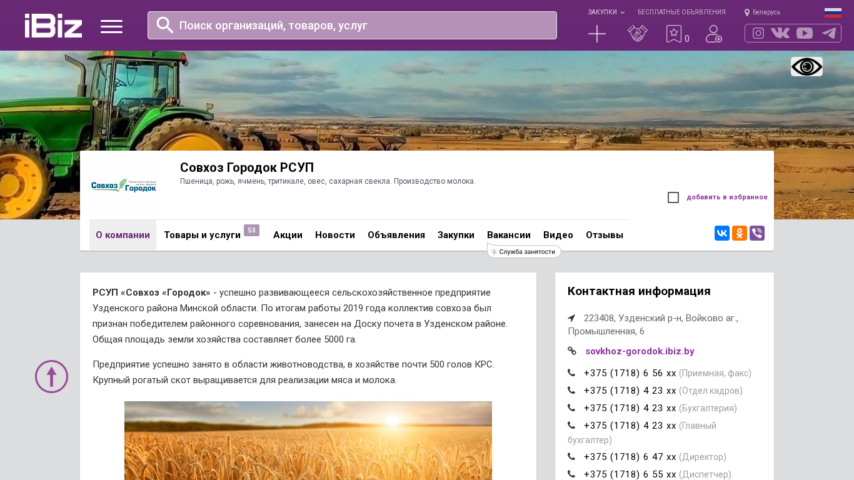The height and width of the screenshot is (480, 854).
Task: Expand the Закупки dropdown in header
Action: [606, 12]
